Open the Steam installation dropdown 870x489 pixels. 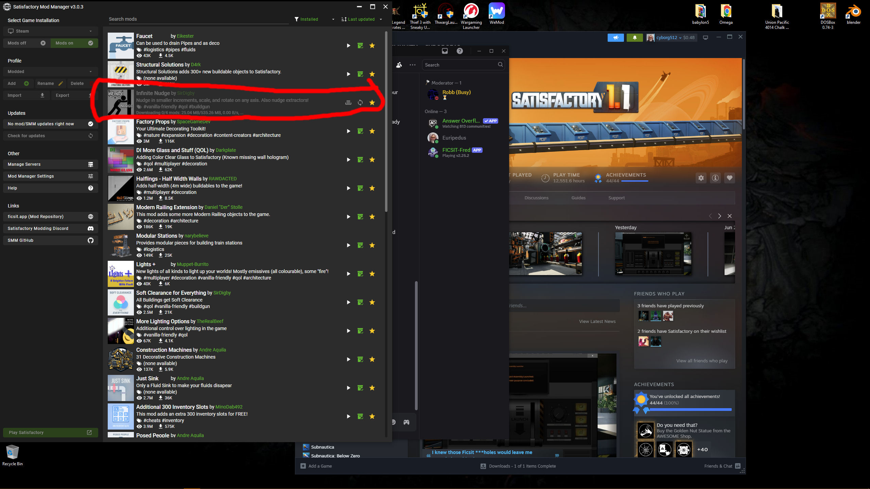pyautogui.click(x=51, y=31)
